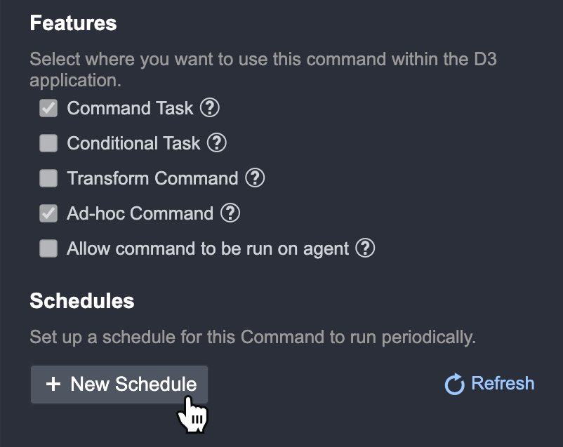563x447 pixels.
Task: Open help for Command Task
Action: tap(210, 108)
